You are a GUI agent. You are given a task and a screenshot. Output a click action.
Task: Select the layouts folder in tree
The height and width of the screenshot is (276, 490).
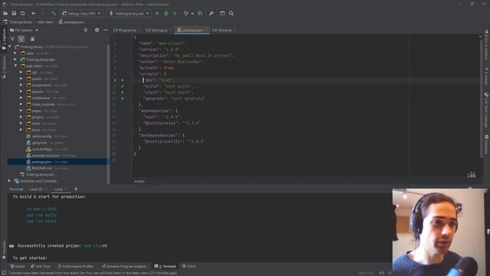38,92
